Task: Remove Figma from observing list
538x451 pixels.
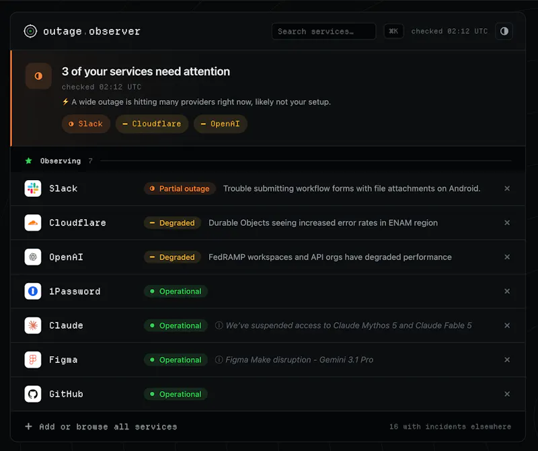Action: 507,360
